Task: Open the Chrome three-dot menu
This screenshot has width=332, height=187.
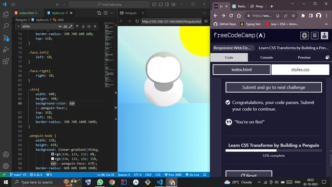Action: (327, 16)
